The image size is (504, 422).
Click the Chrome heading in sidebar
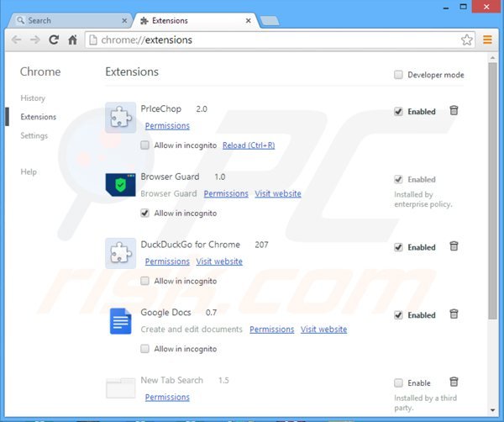click(x=40, y=71)
